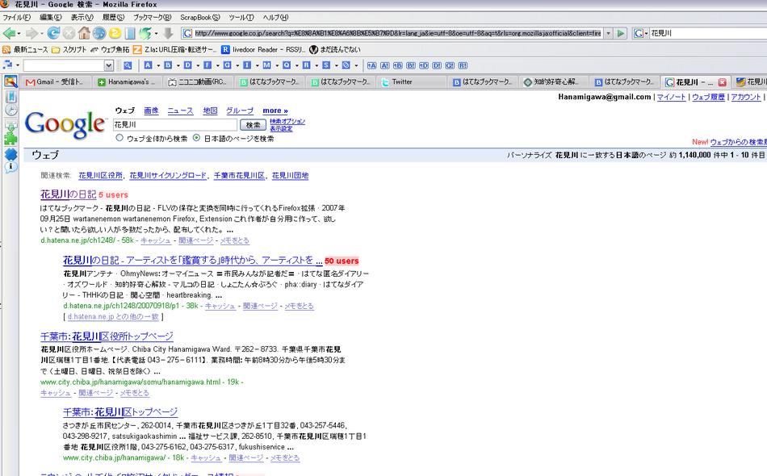Click the マイノート link
The image size is (767, 476).
coord(671,97)
